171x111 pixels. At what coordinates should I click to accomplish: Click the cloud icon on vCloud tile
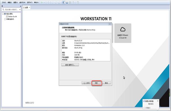123,30
